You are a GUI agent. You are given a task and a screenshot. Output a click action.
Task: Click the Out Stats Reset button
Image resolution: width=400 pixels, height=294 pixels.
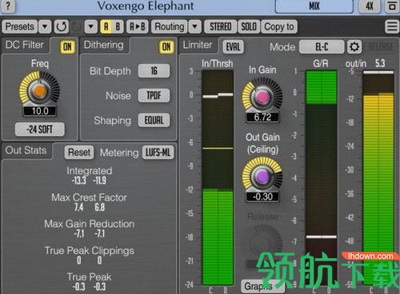[x=79, y=153]
